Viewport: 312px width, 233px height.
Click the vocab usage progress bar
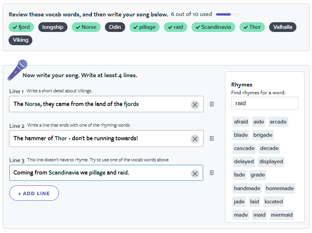click(x=228, y=14)
